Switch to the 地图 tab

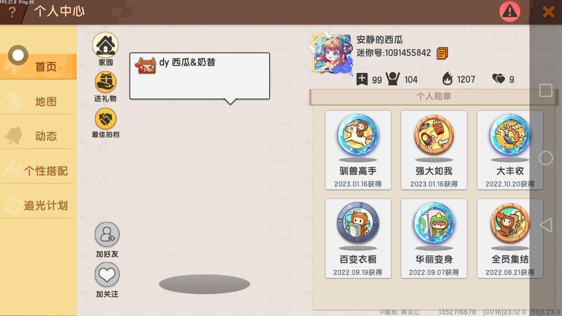point(38,102)
